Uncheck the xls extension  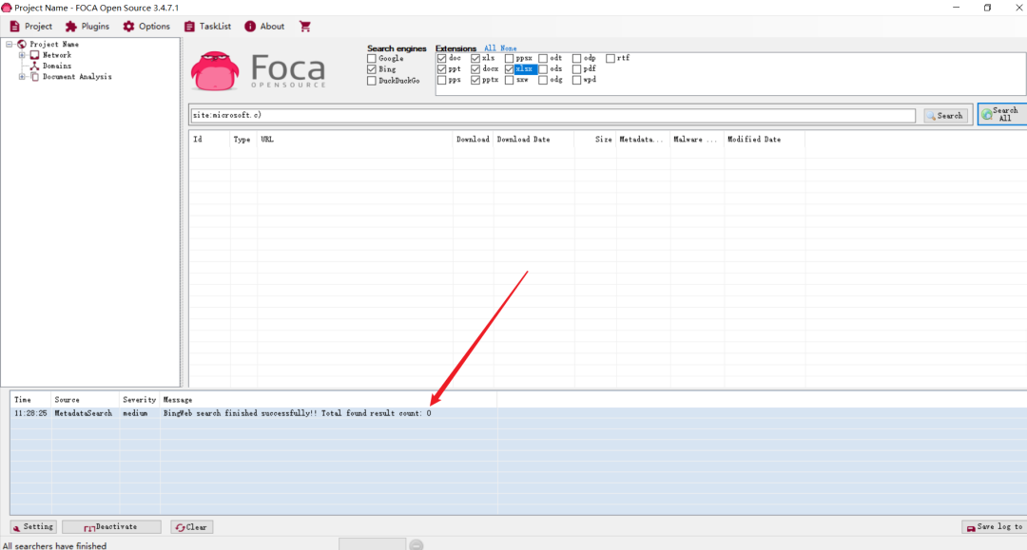pyautogui.click(x=475, y=58)
